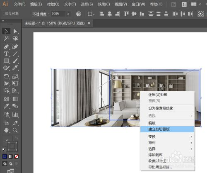Viewport: 207px width, 173px height.
Task: Click the solid color fill swatch
Action: (x=5, y=156)
